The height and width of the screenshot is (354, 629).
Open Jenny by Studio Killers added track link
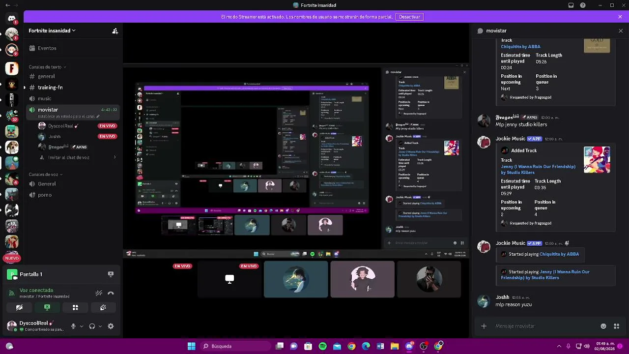pos(538,170)
